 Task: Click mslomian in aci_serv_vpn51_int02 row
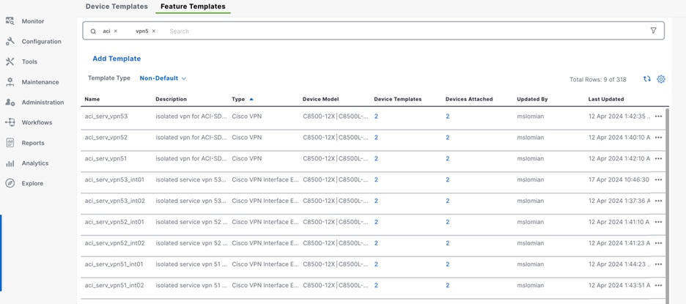[531, 285]
